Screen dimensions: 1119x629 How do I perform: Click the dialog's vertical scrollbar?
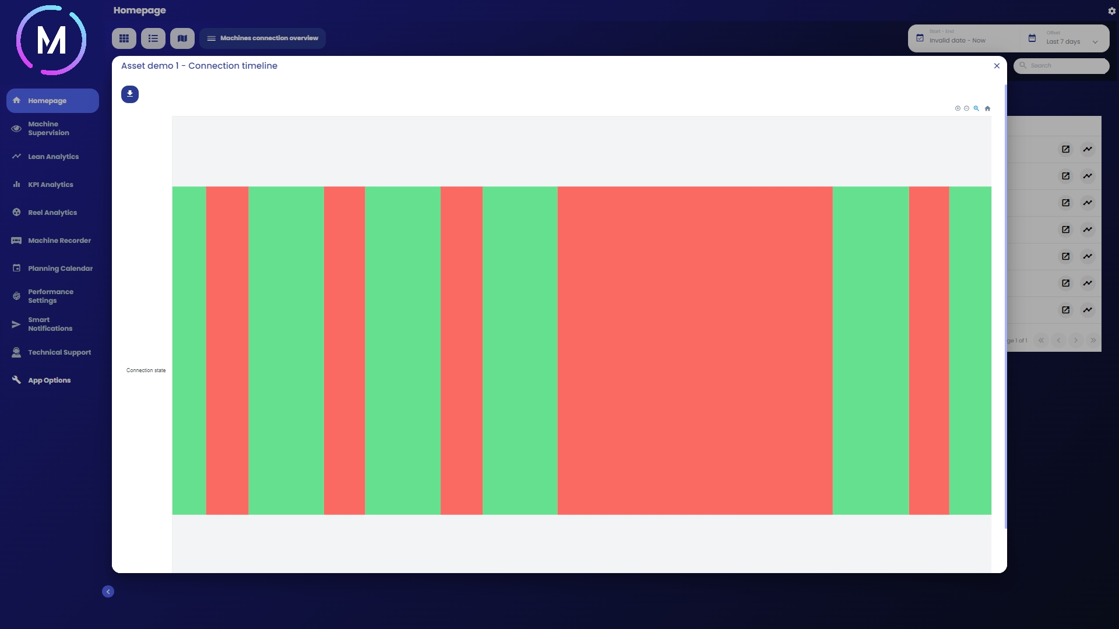(1005, 306)
